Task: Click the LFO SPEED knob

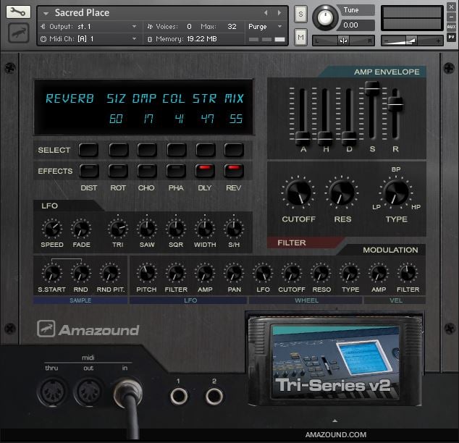Action: (x=52, y=229)
